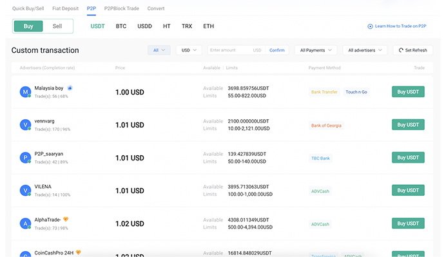Click VILENA's ADVCash payment tag
This screenshot has height=257, width=446.
coord(320,191)
